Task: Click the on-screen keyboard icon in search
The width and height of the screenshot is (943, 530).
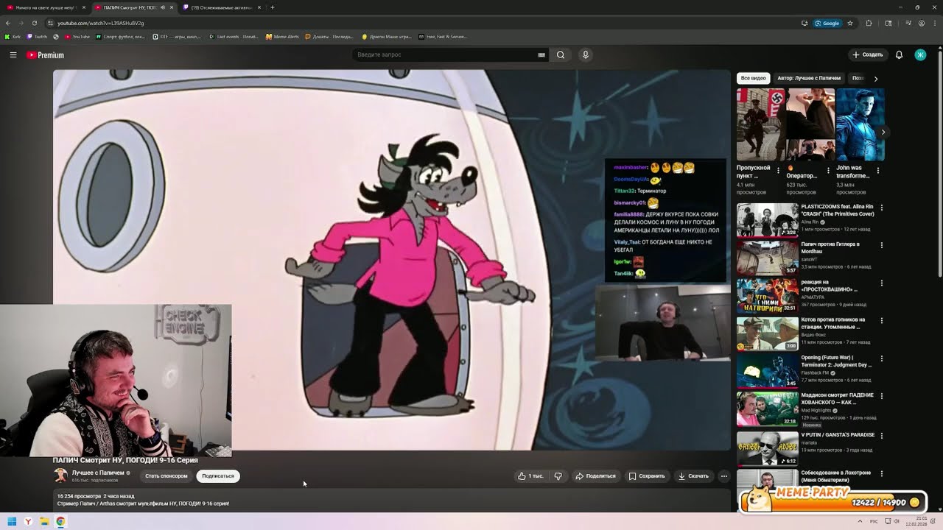Action: coord(541,54)
